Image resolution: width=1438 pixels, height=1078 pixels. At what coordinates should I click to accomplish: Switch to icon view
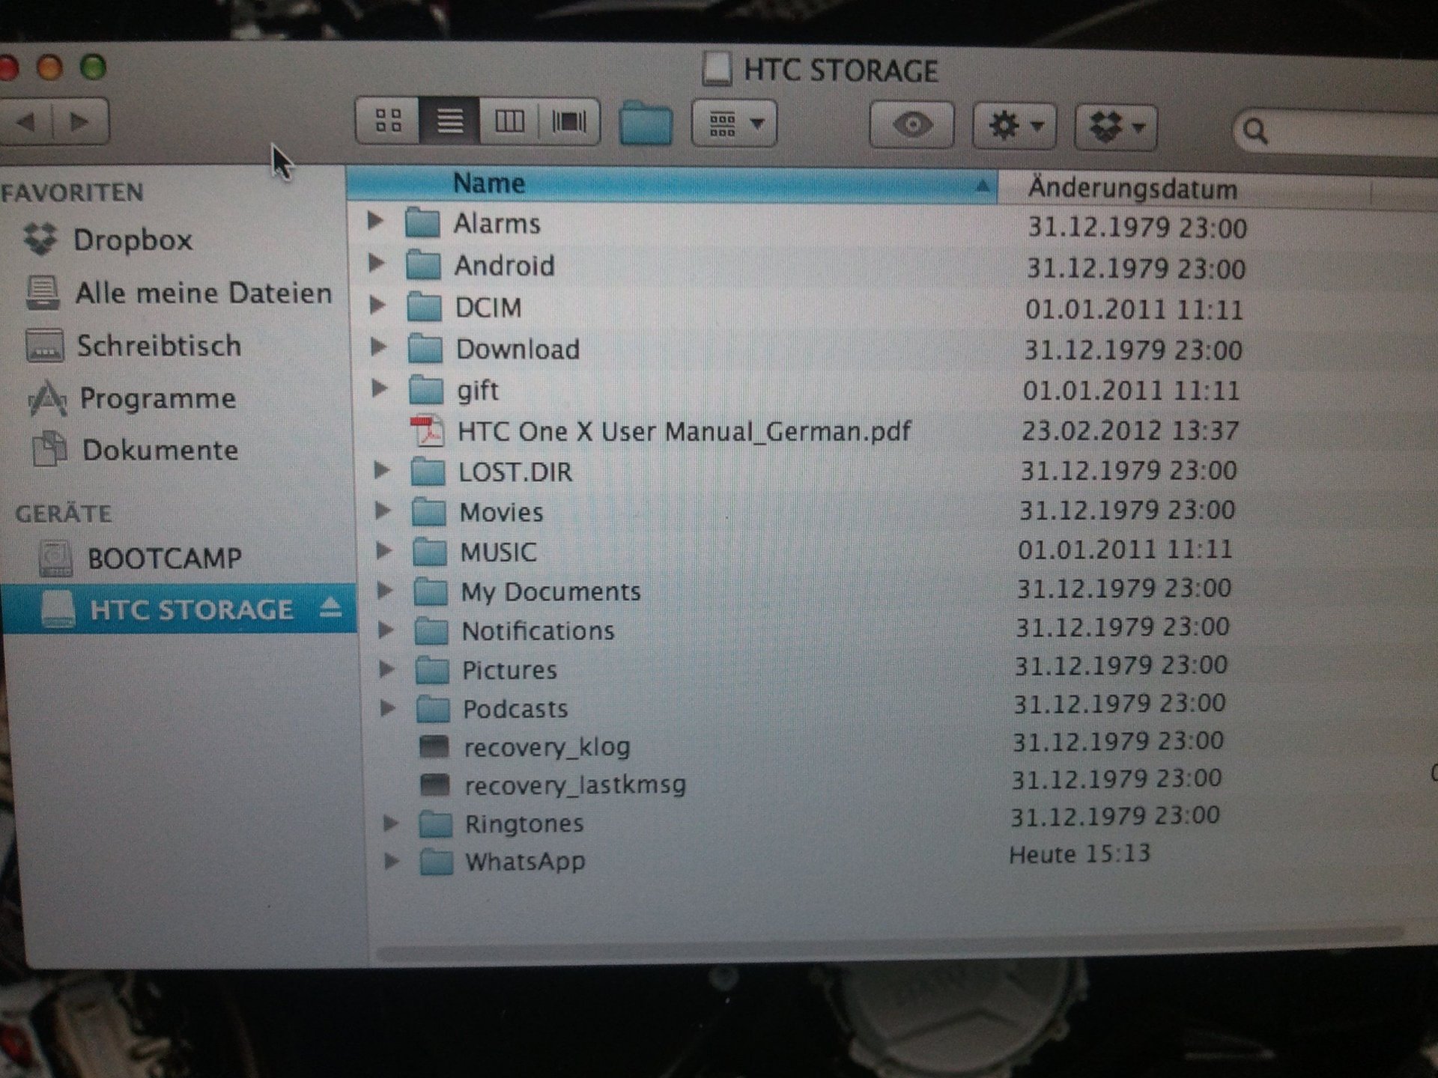(388, 121)
